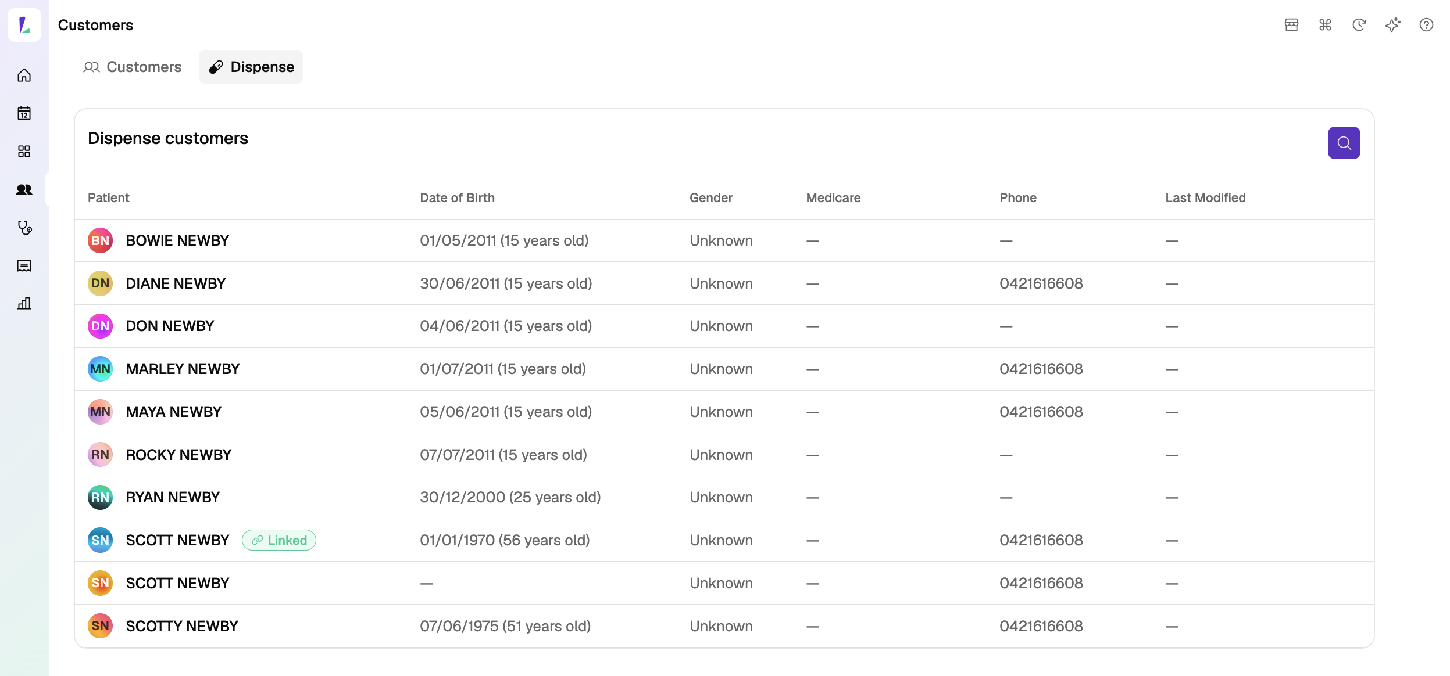Open SCOTT NEWBY row without birth date

click(724, 583)
